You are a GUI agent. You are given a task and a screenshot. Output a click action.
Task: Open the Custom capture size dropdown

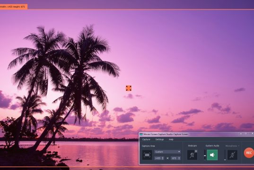(167, 152)
